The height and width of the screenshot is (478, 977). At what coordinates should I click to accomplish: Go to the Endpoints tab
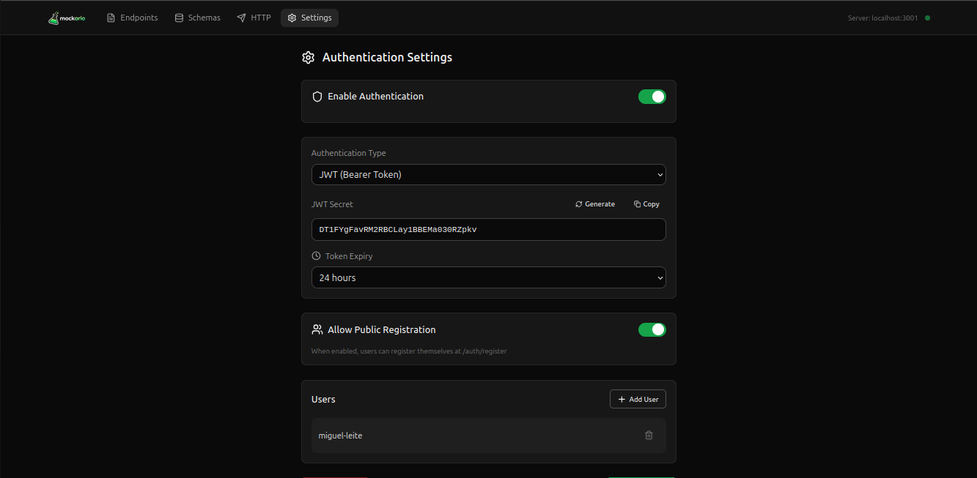132,18
